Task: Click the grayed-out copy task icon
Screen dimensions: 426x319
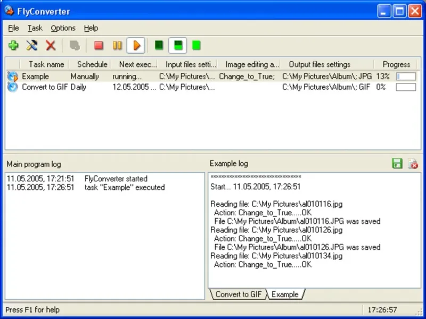Action: tap(75, 45)
